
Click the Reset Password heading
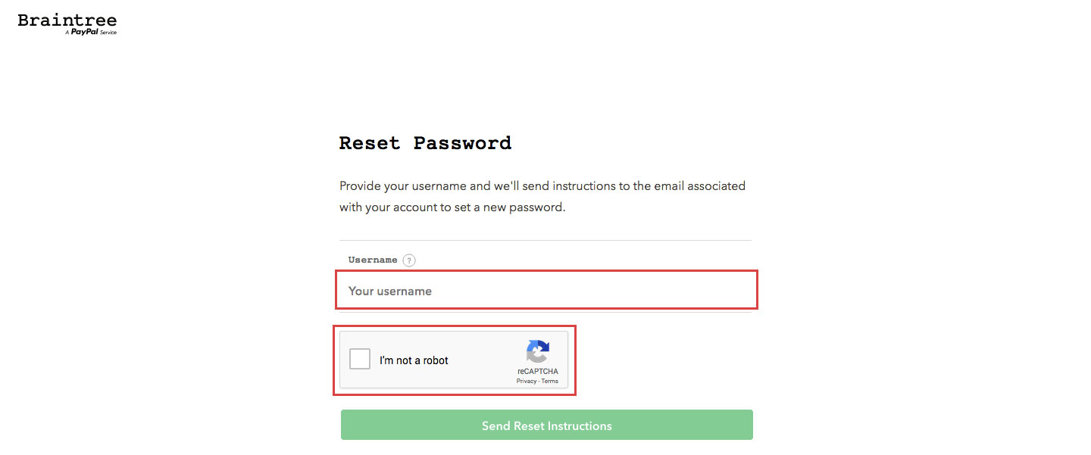pyautogui.click(x=425, y=143)
